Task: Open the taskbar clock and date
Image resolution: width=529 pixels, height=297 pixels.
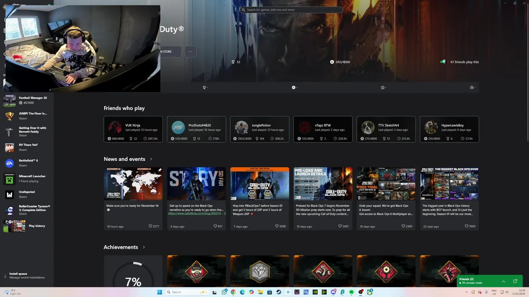Action: click(x=519, y=292)
